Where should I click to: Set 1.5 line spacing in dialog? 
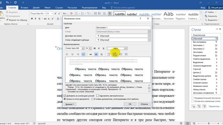96,54
